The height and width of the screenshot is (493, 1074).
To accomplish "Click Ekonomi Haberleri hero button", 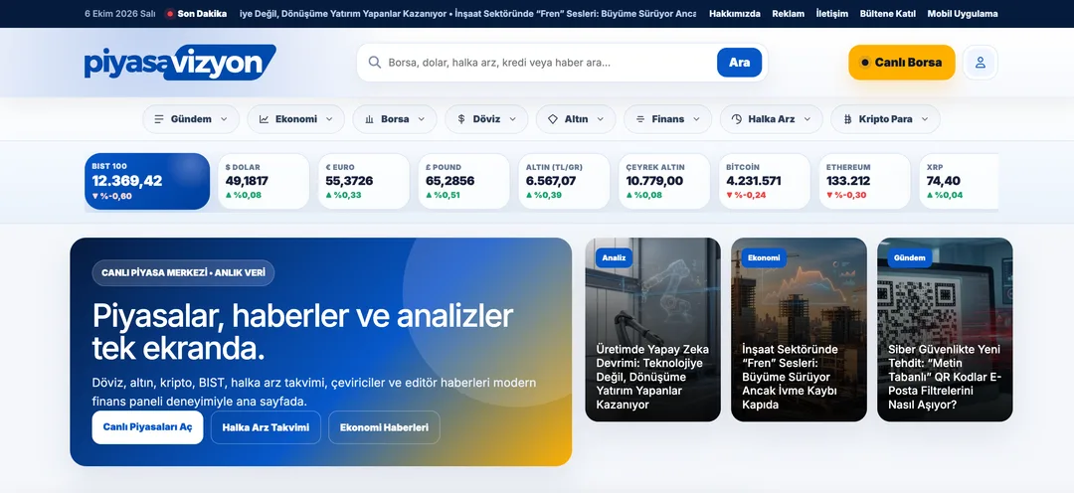I will 384,427.
